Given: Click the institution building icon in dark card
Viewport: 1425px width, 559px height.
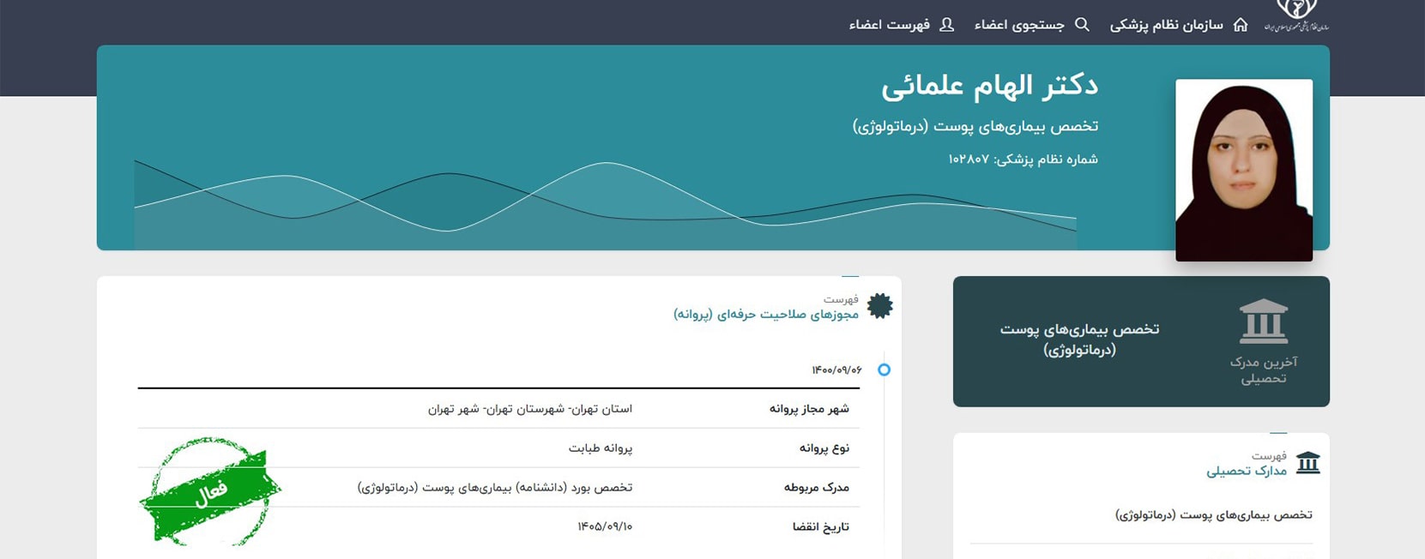Looking at the screenshot, I should click(x=1263, y=322).
